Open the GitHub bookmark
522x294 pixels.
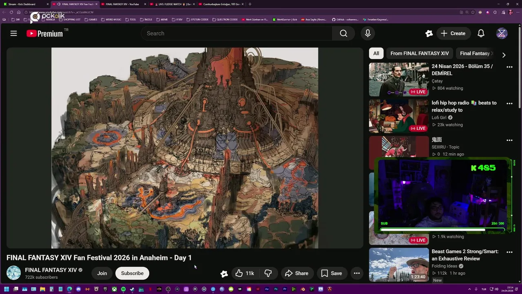point(345,20)
